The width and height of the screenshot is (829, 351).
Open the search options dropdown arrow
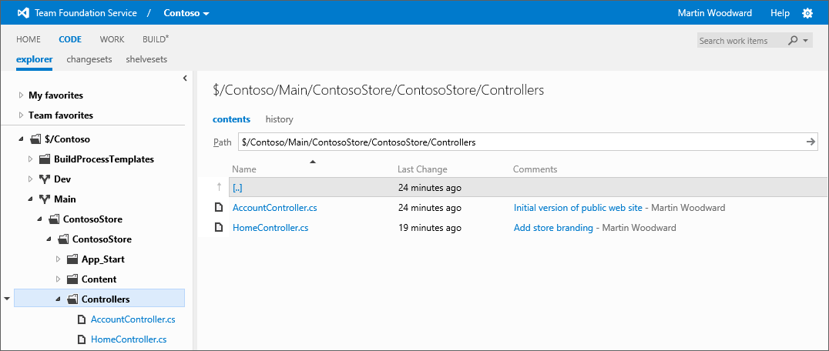pos(805,41)
